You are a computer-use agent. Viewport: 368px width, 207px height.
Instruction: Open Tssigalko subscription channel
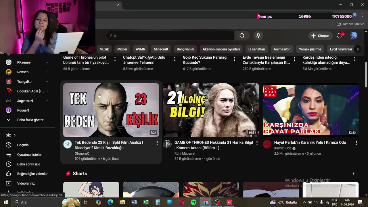pos(28,82)
